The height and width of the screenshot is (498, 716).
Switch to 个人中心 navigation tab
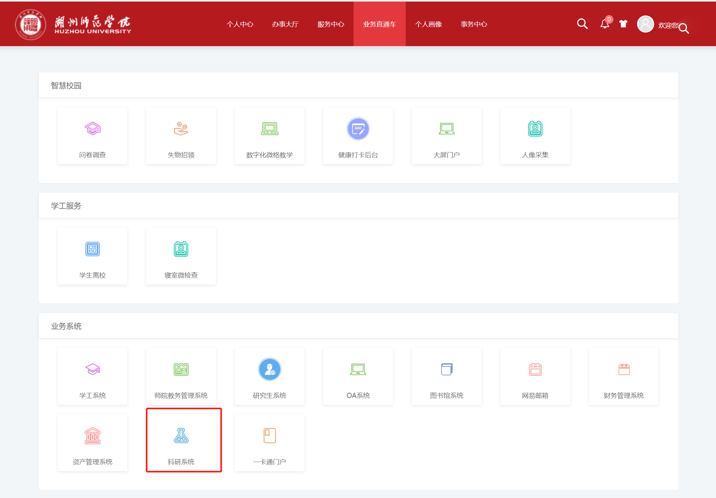pyautogui.click(x=240, y=24)
